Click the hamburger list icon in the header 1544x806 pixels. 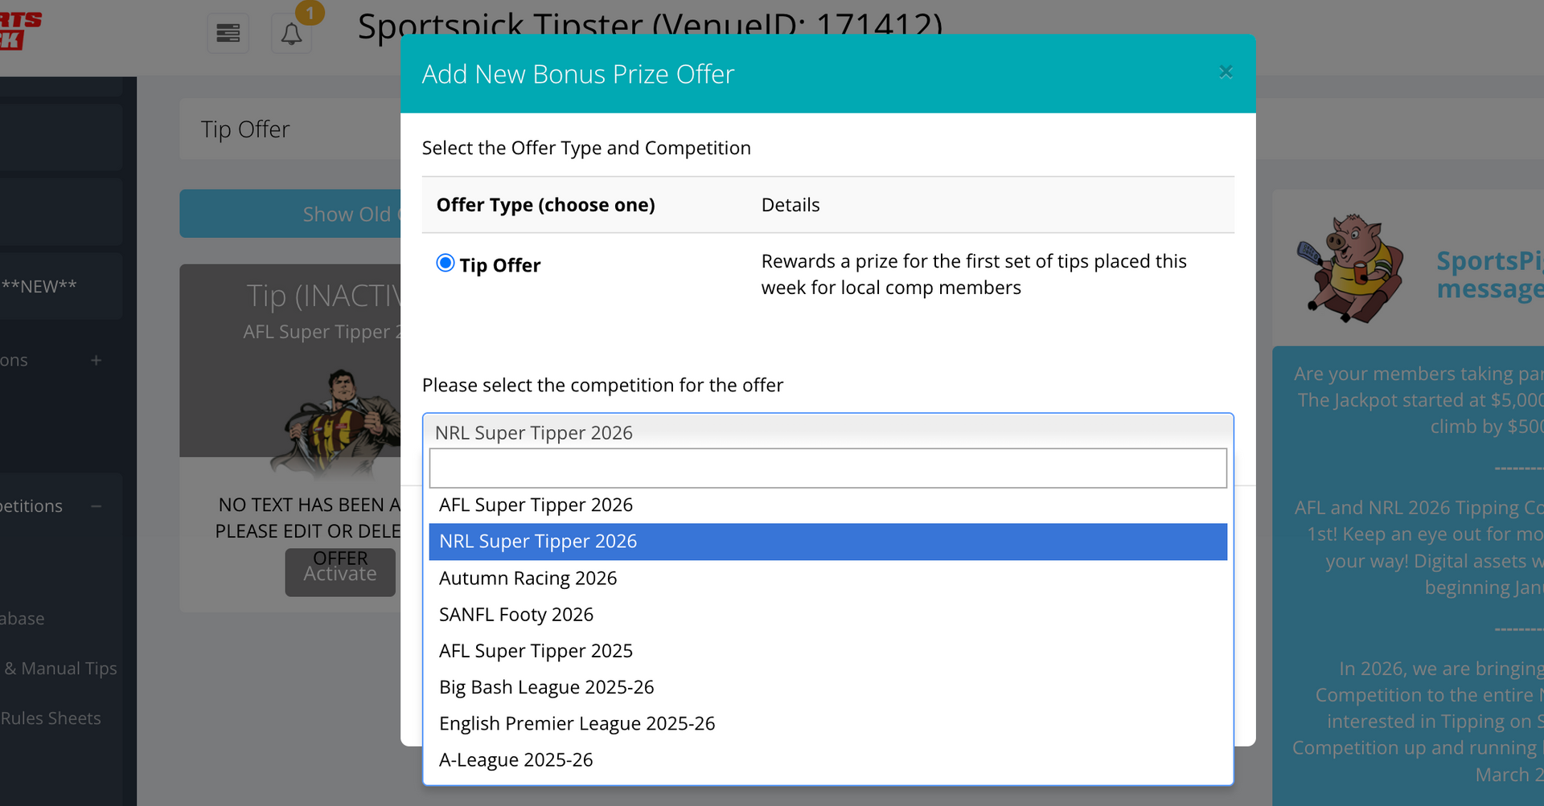pos(228,33)
